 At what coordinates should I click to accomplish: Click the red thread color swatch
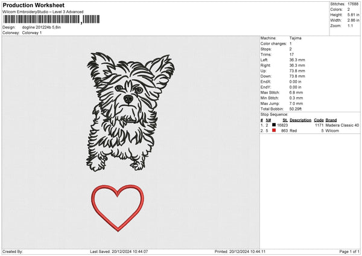point(274,130)
